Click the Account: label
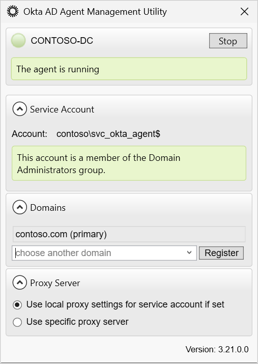 [30, 134]
